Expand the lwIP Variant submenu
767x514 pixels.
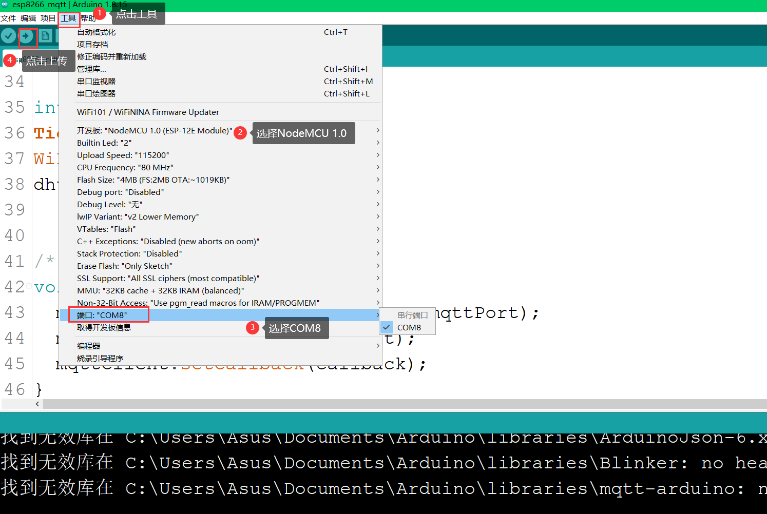(x=221, y=217)
